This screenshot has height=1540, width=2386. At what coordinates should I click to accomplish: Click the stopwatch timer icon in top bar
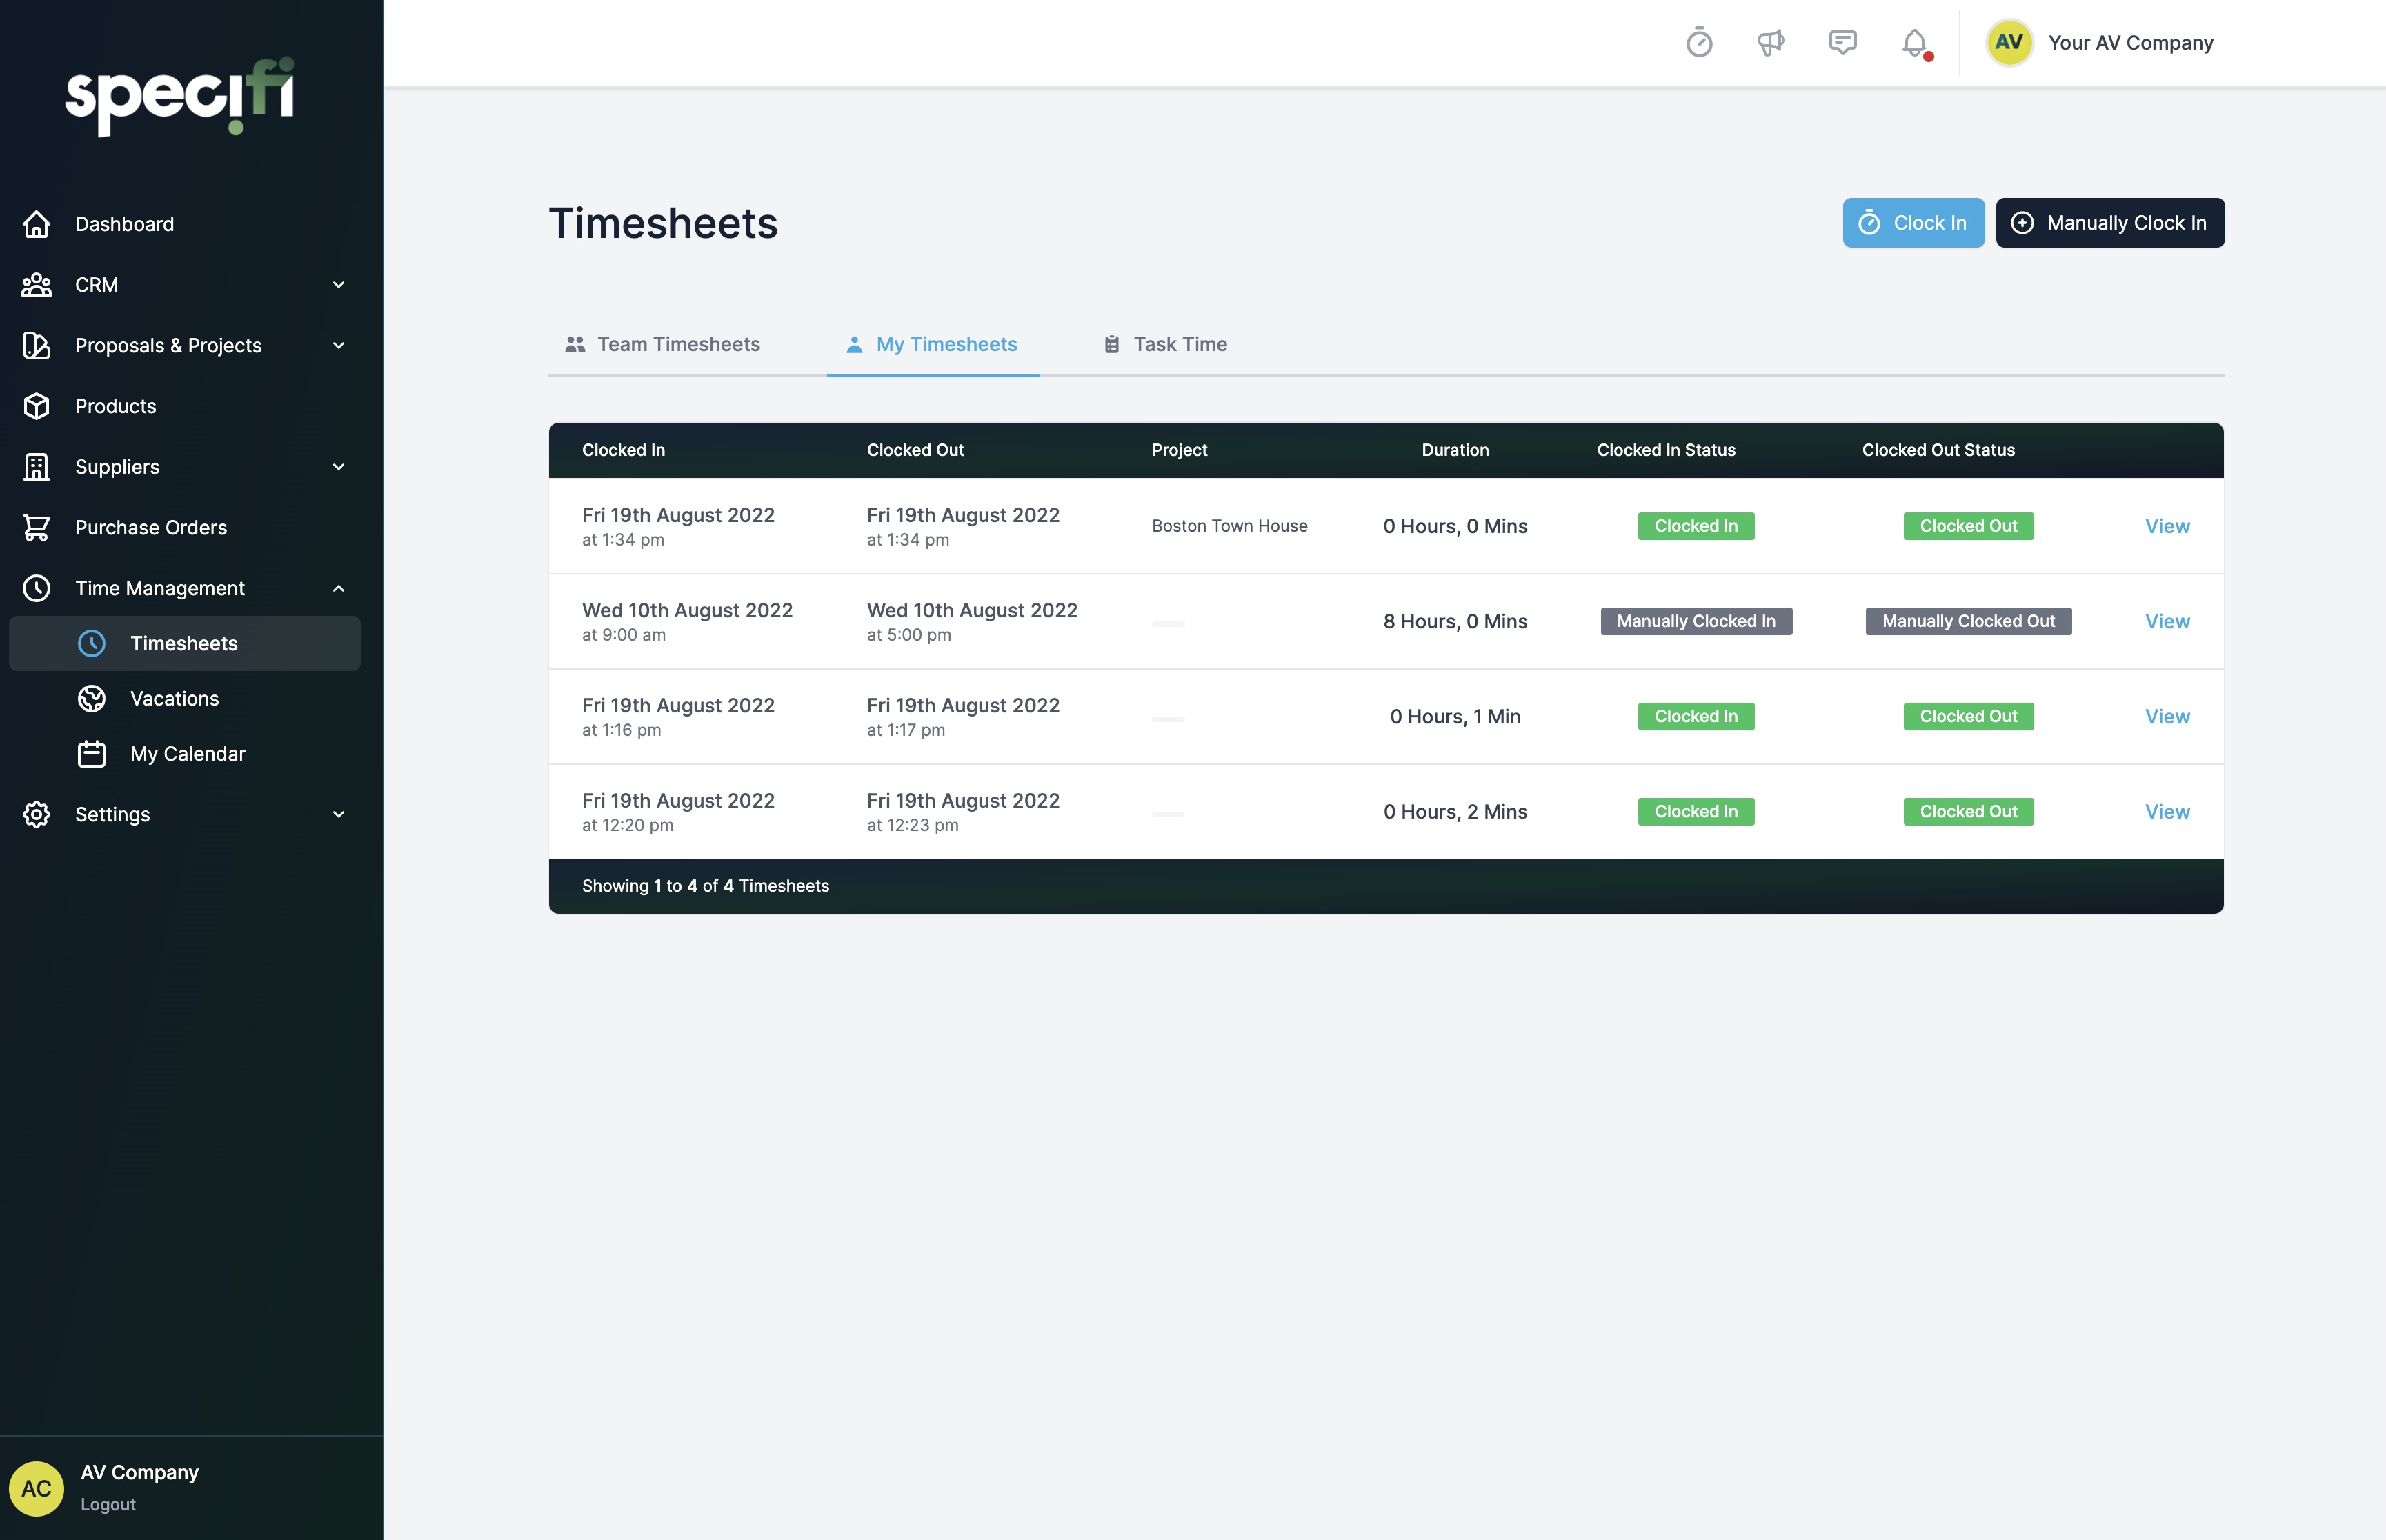(1699, 43)
